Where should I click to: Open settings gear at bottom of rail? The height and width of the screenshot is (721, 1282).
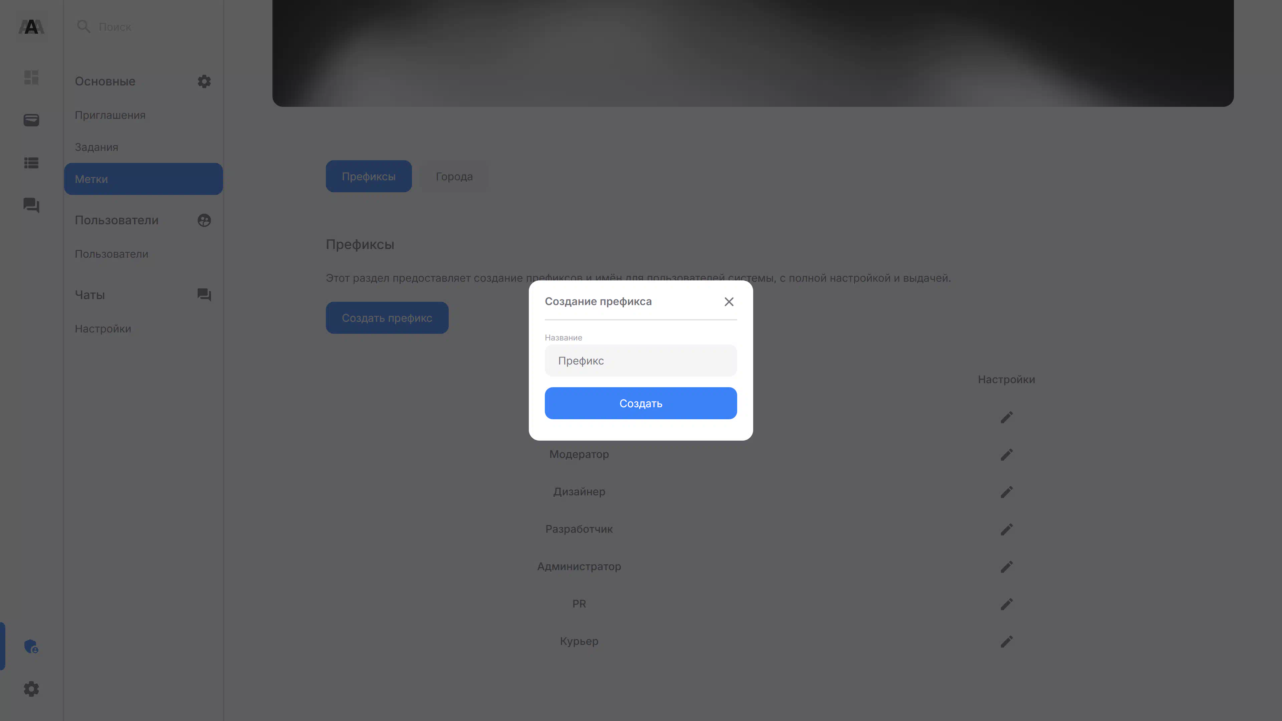coord(31,689)
